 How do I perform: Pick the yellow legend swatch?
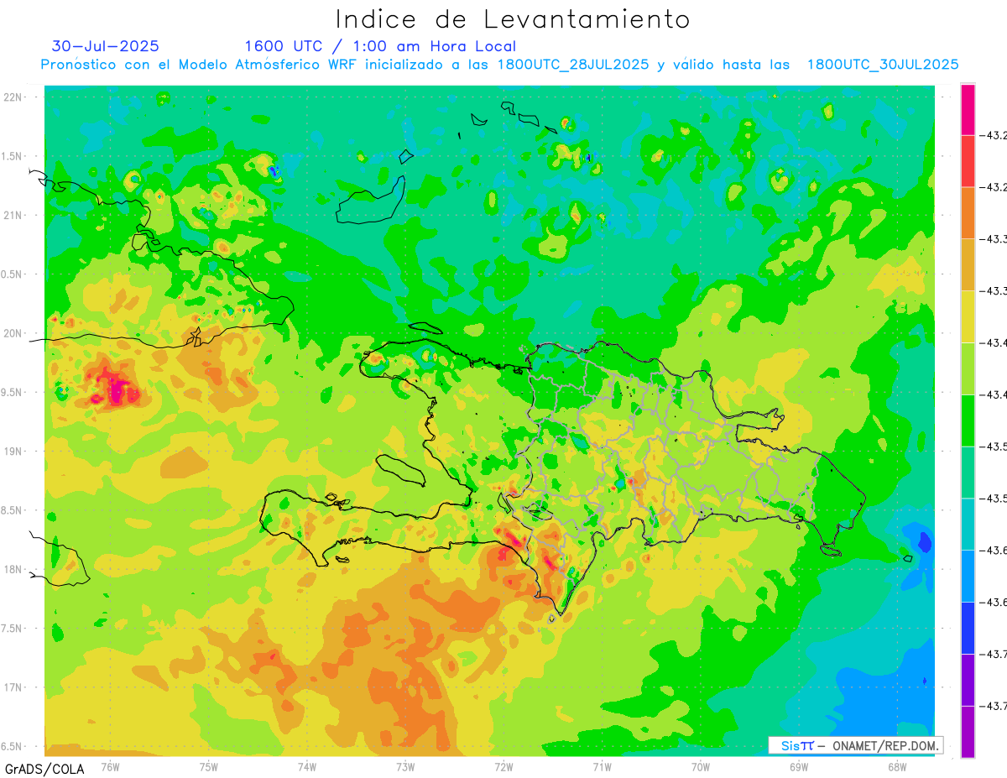968,316
